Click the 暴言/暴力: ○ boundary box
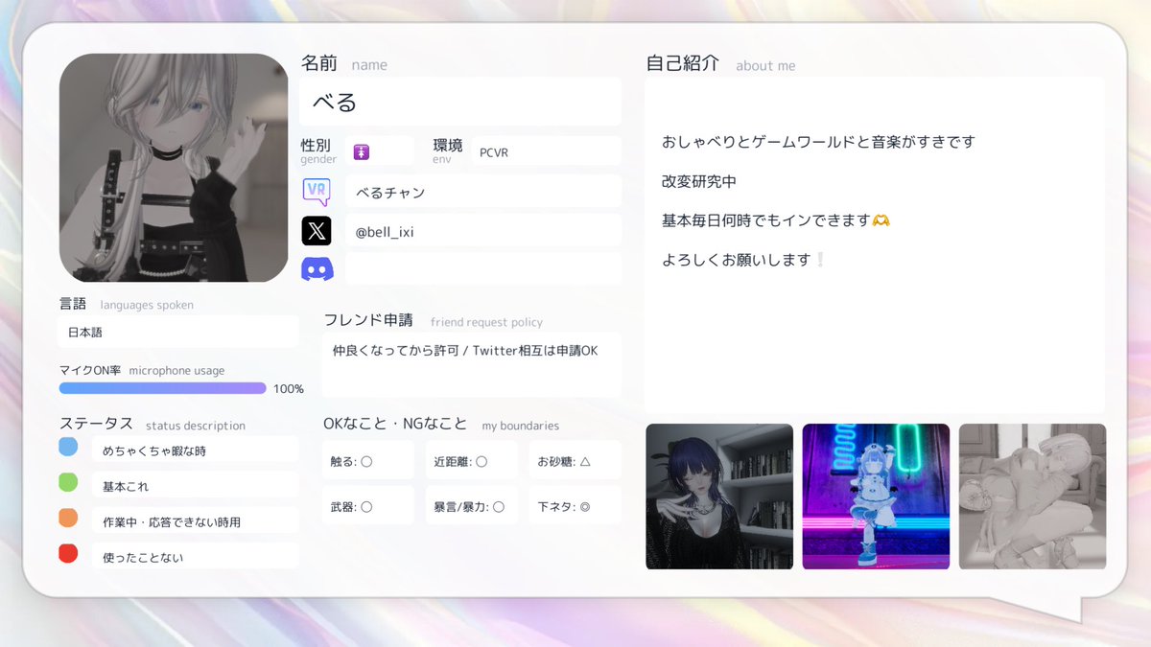This screenshot has width=1151, height=647. (x=472, y=505)
